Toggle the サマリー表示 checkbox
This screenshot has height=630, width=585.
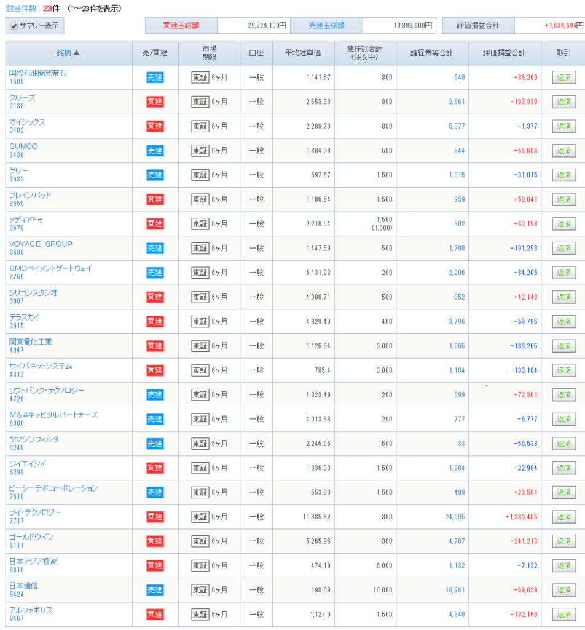coord(14,26)
